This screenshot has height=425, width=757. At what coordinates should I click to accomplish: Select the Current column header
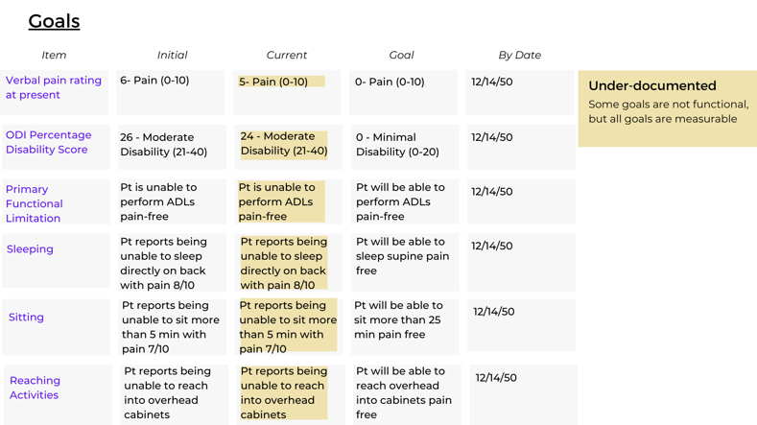pos(286,55)
